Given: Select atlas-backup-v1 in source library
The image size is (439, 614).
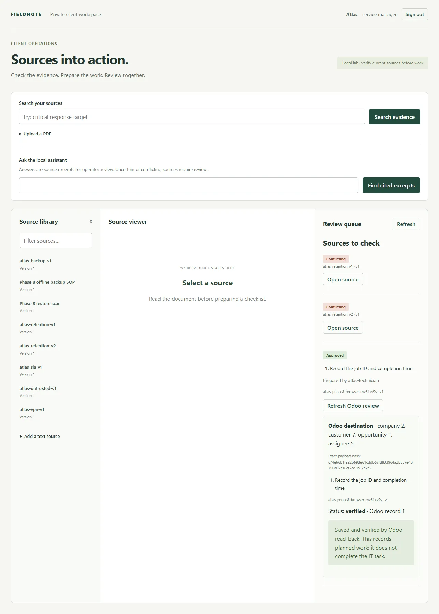Looking at the screenshot, I should tap(56, 264).
